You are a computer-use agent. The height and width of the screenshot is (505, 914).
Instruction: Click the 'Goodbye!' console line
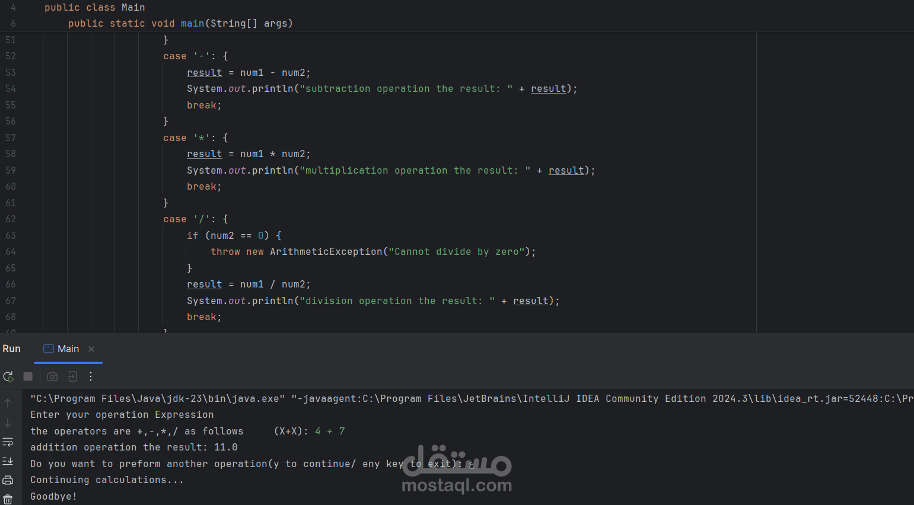54,497
